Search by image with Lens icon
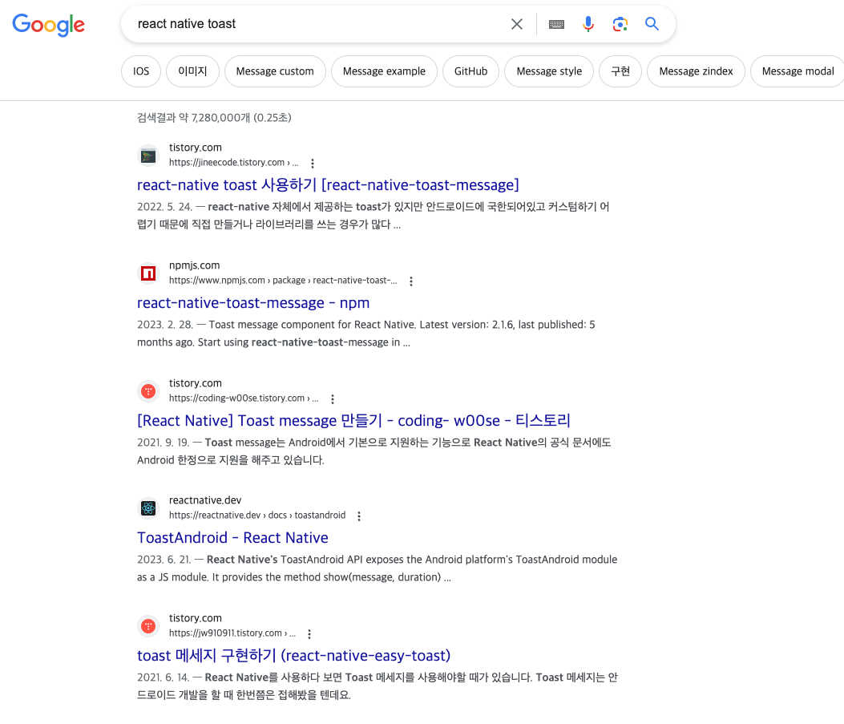 point(620,24)
